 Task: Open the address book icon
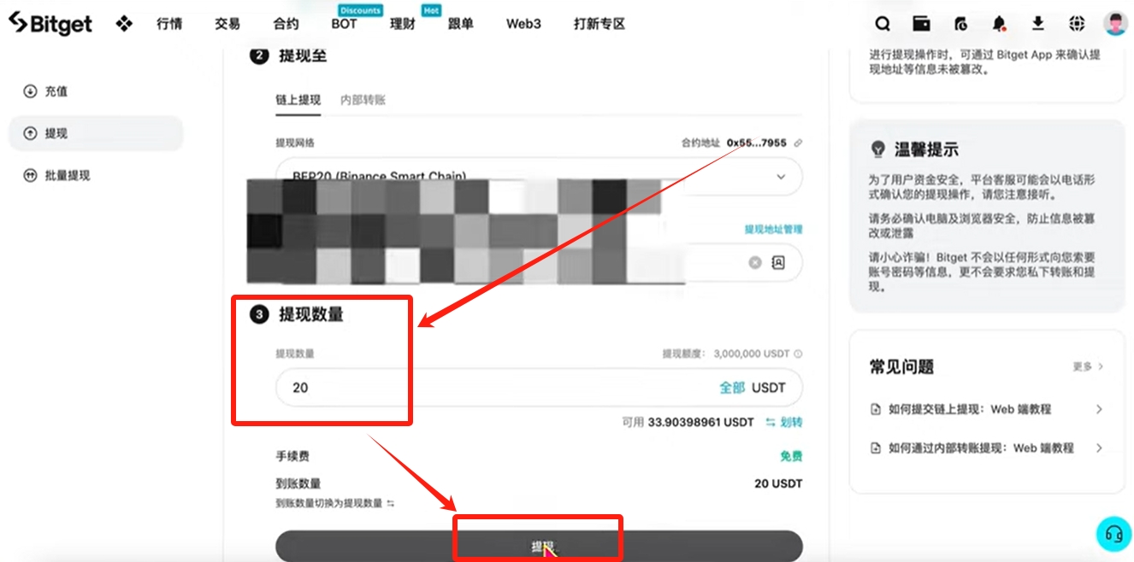[778, 262]
